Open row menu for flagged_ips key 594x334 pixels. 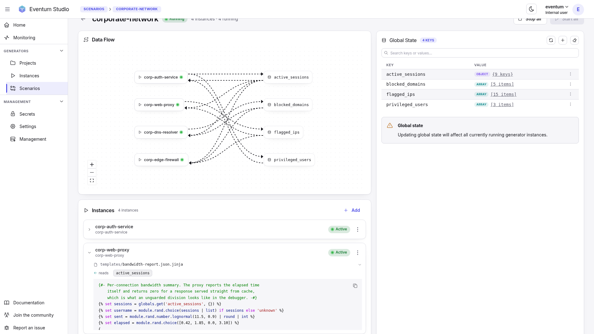point(570,94)
